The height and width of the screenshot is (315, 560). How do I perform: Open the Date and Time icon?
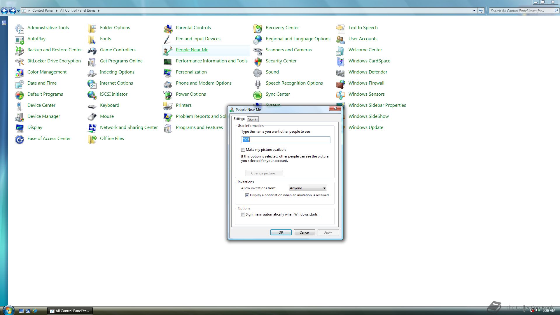(20, 84)
